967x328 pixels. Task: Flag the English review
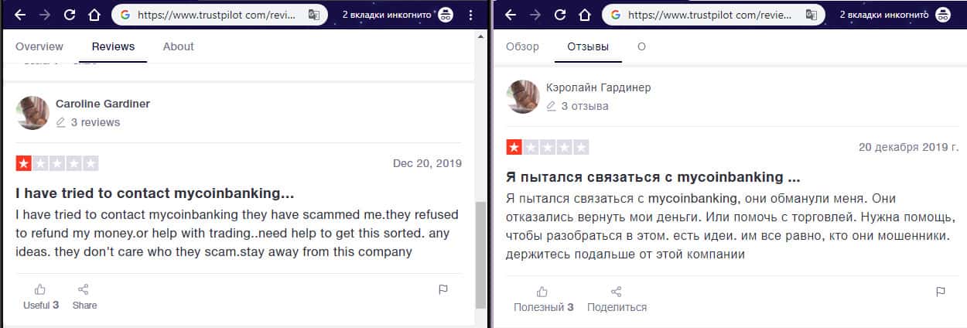[443, 290]
